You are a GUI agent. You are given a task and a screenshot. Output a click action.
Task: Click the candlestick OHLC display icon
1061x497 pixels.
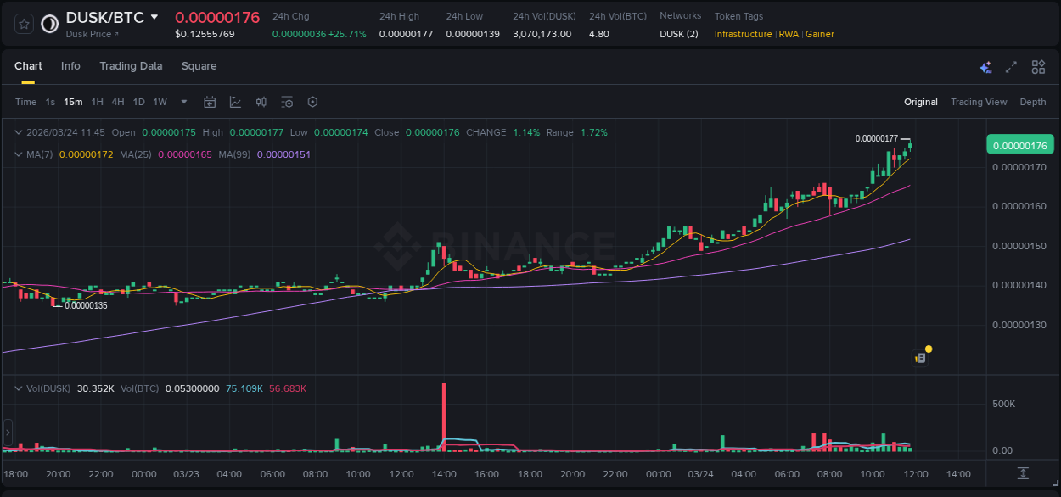click(261, 102)
